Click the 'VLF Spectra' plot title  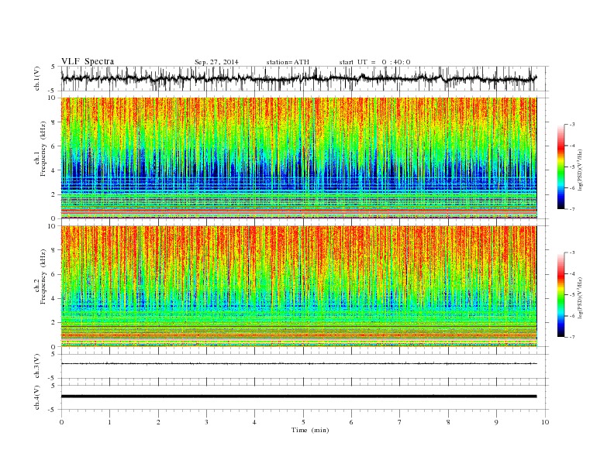88,61
